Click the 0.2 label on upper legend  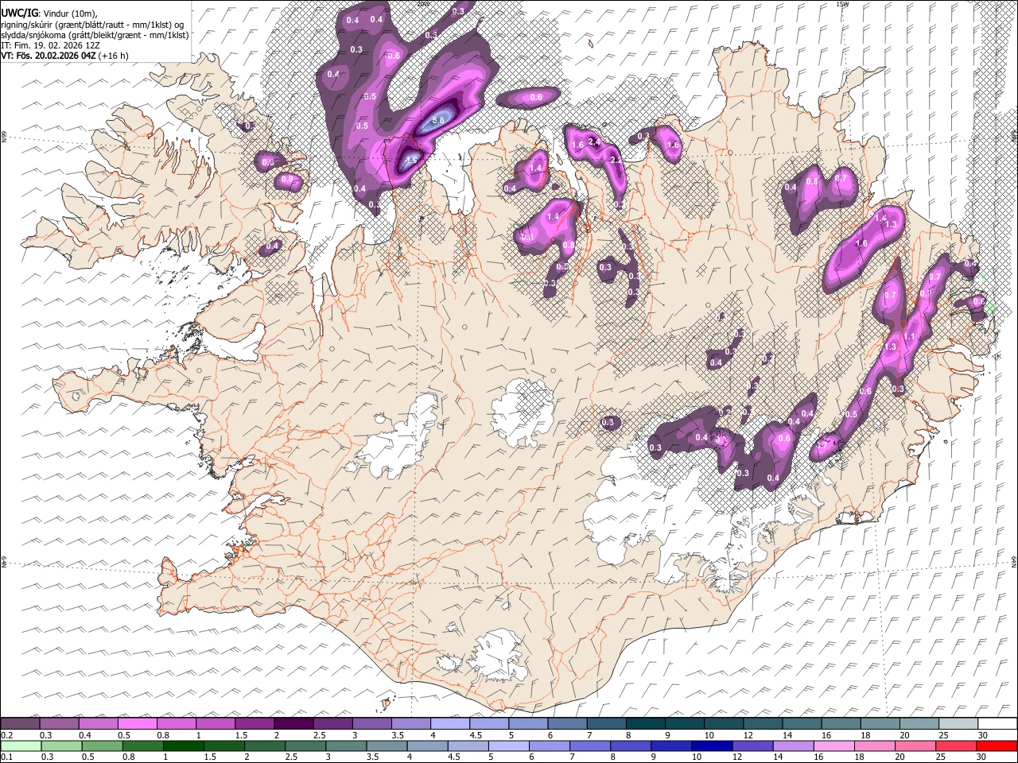click(x=7, y=735)
